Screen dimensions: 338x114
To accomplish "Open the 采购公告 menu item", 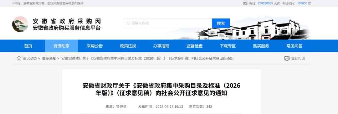I will point(95,46).
